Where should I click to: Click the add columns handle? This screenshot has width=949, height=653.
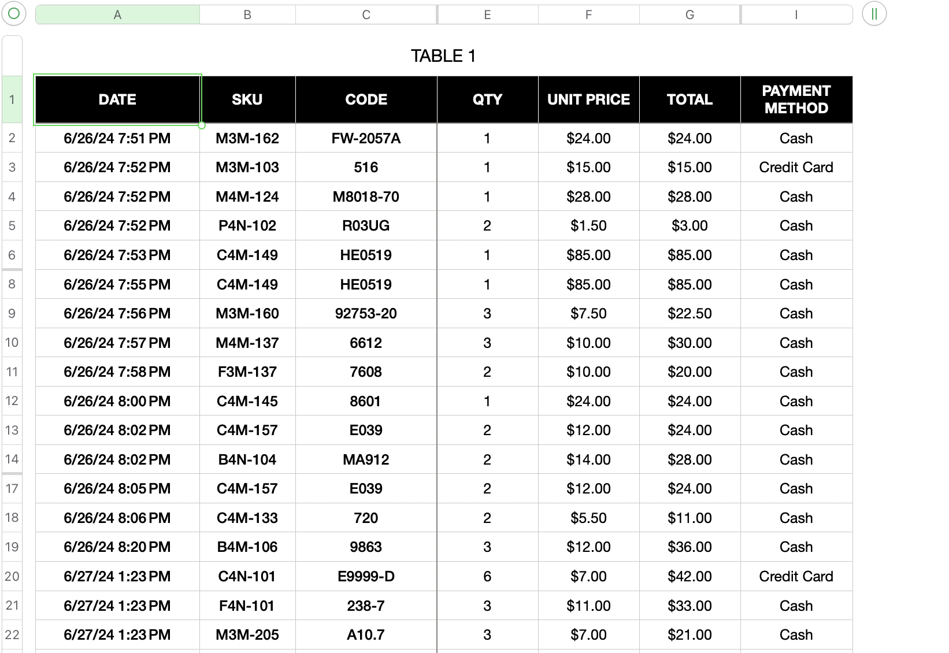(x=874, y=14)
